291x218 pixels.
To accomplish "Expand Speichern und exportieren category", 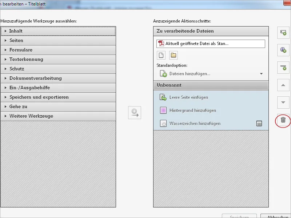I will 58,97.
